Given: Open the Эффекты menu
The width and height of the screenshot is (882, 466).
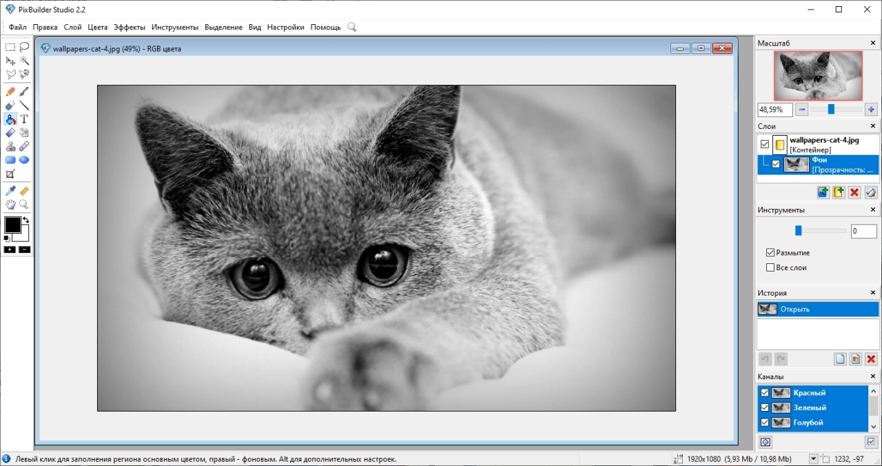Looking at the screenshot, I should point(130,27).
